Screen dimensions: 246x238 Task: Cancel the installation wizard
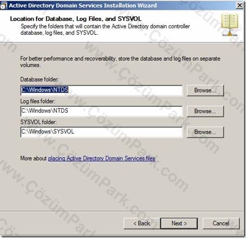tap(221, 223)
